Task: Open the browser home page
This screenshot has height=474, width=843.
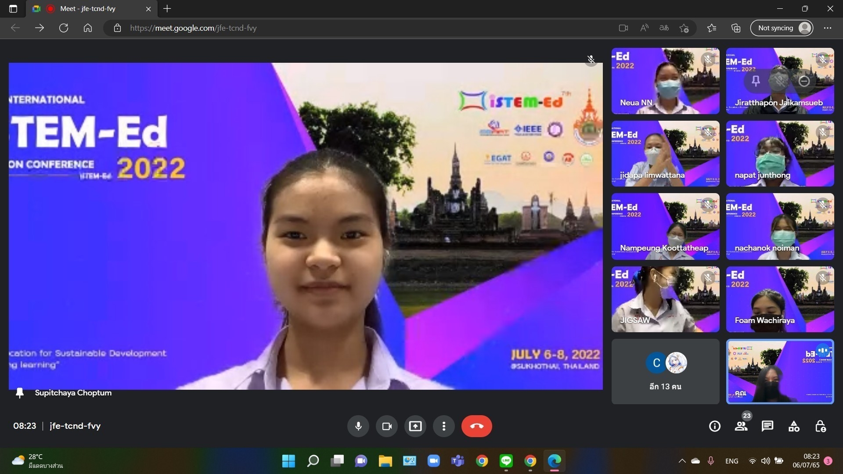Action: point(88,28)
